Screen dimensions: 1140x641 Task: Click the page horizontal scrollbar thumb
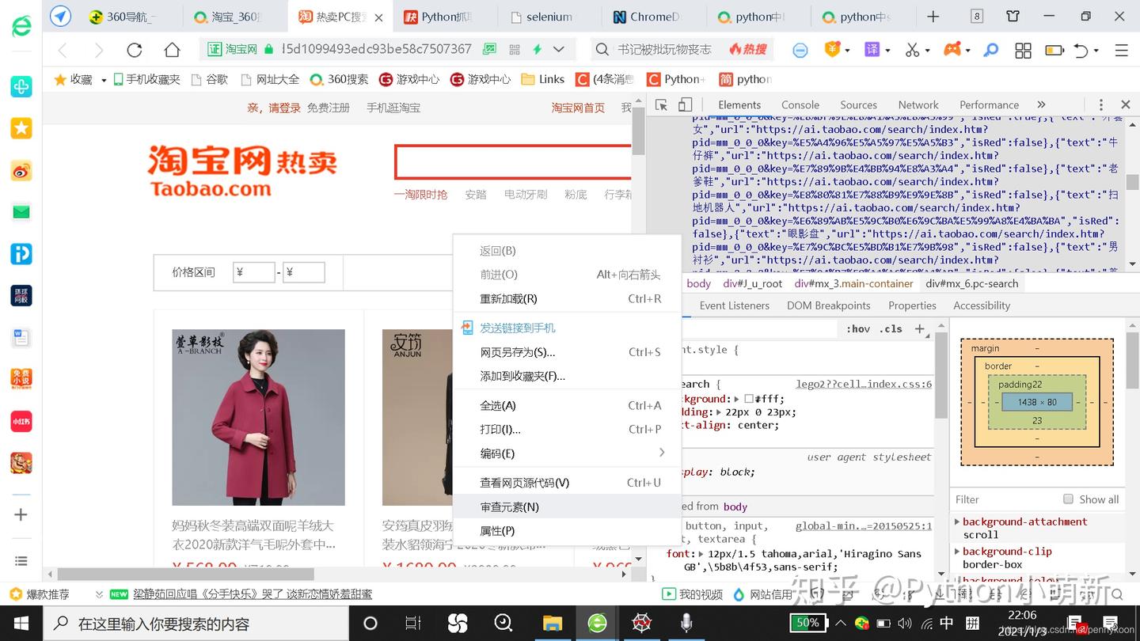coord(185,574)
